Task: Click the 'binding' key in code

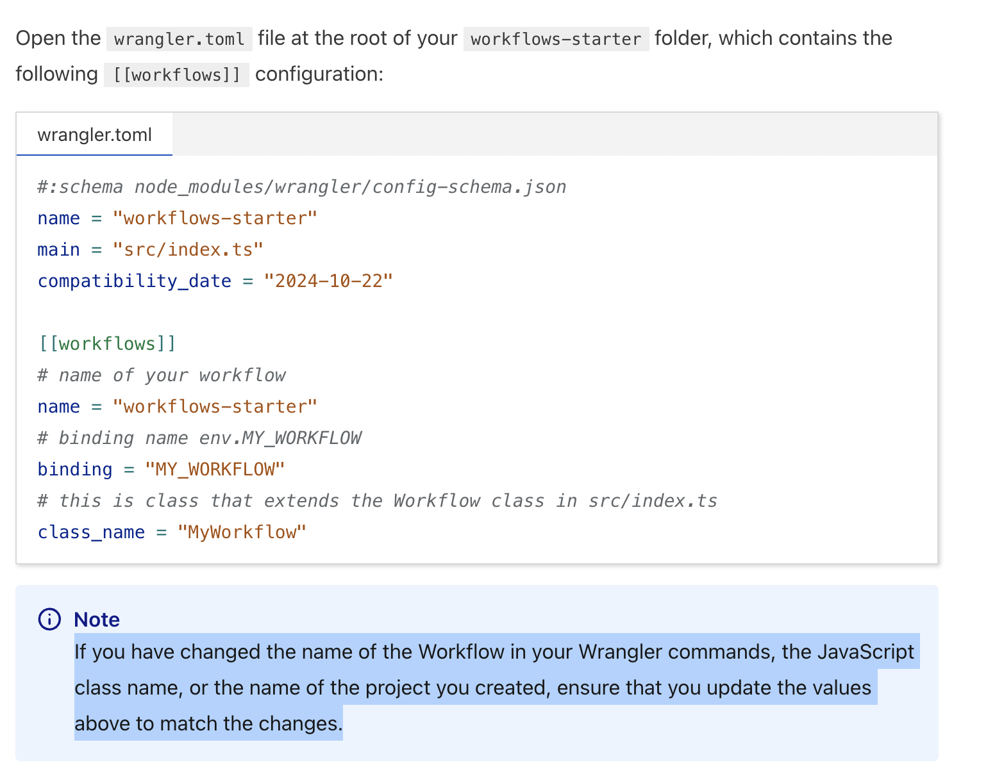Action: click(x=74, y=470)
